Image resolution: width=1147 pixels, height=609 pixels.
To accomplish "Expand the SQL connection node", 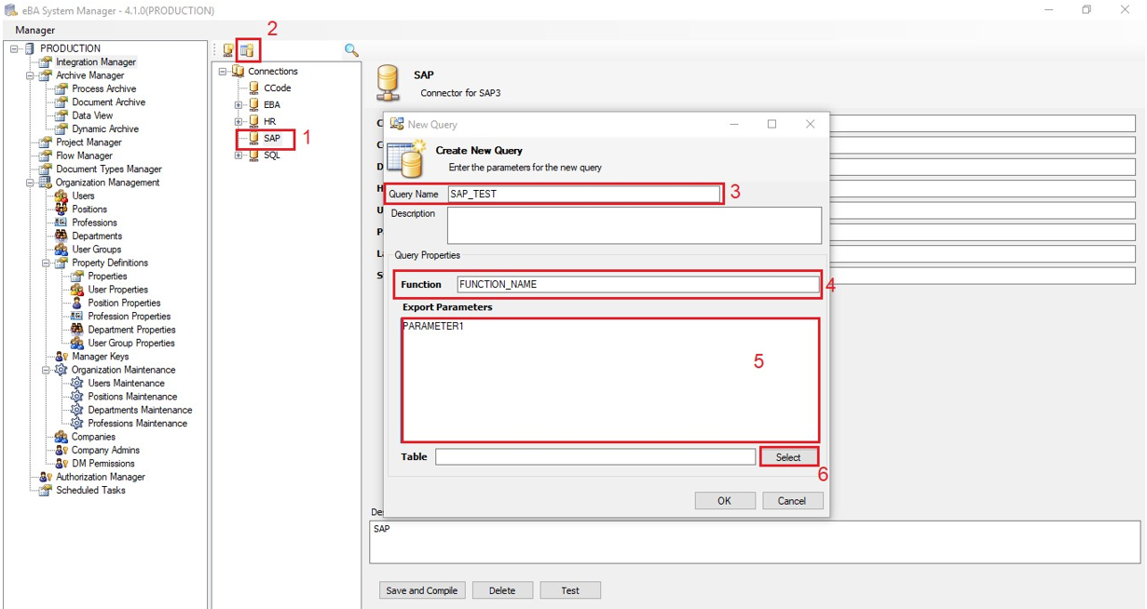I will point(239,156).
